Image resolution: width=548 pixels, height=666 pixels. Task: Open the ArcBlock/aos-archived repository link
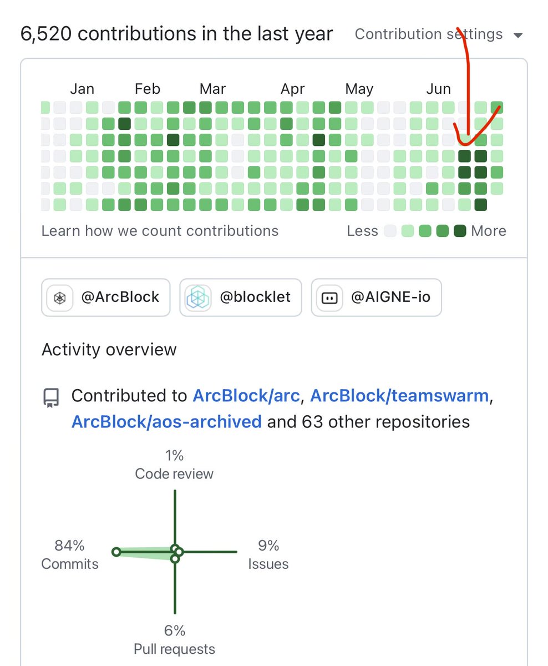(x=166, y=422)
